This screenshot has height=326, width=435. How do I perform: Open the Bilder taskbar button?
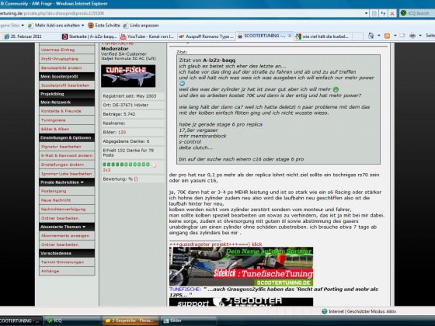188,321
